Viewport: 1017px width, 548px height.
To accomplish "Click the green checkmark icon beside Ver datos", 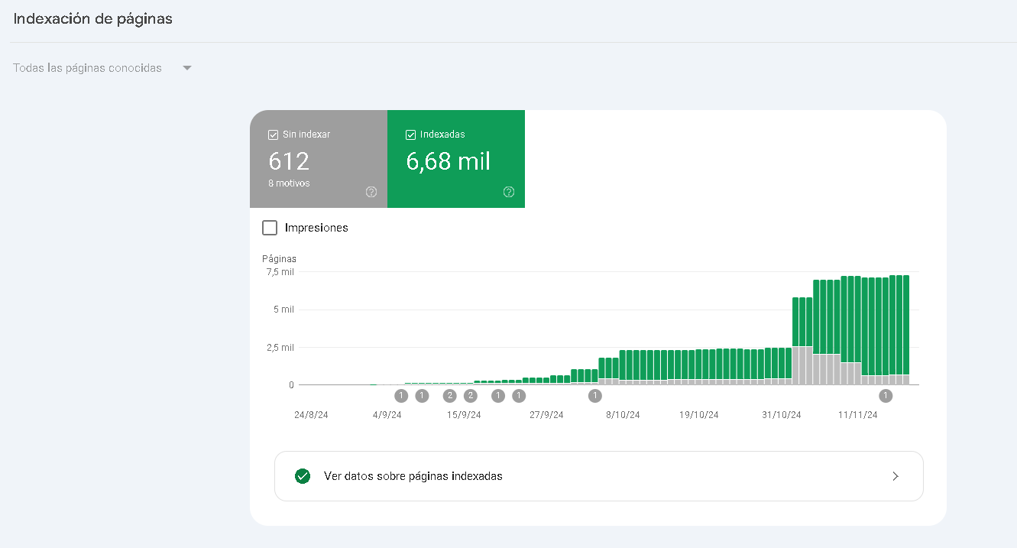I will pyautogui.click(x=303, y=476).
